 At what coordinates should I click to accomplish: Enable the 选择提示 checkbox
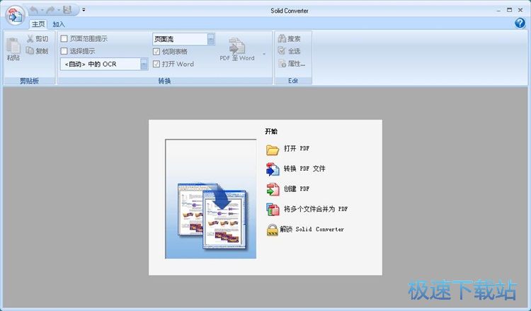point(64,51)
